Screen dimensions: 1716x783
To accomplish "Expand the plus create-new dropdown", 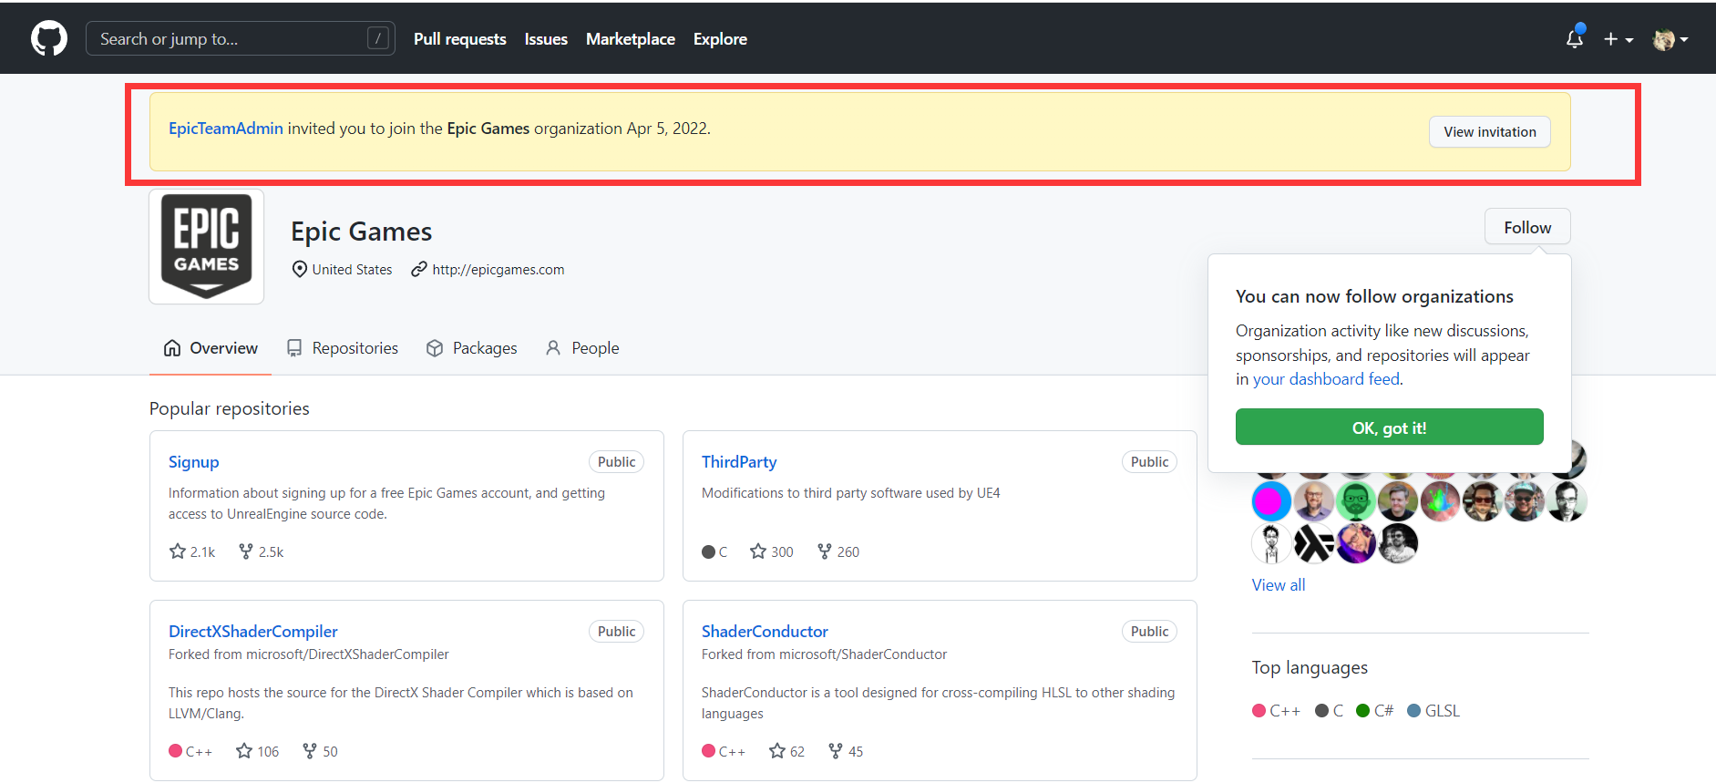I will click(x=1618, y=39).
